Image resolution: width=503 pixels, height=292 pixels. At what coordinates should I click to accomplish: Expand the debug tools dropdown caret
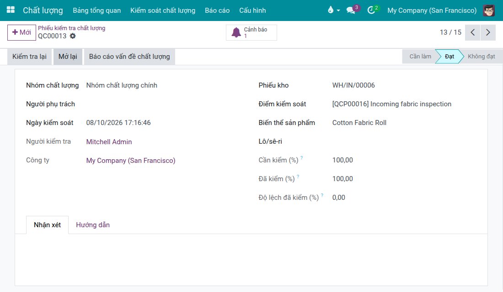click(x=338, y=10)
